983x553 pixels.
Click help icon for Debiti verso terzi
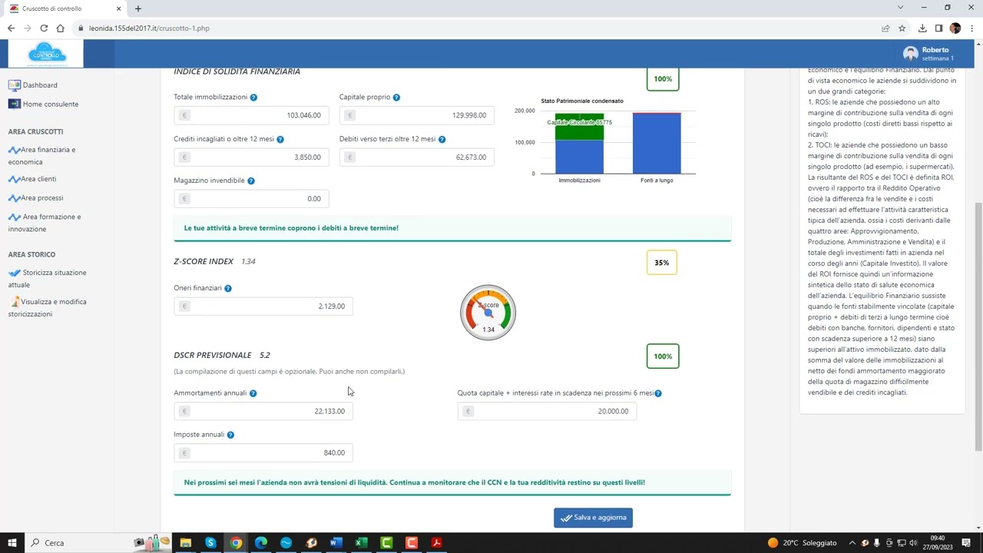442,139
